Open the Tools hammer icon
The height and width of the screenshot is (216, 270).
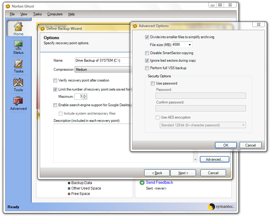pyautogui.click(x=18, y=82)
